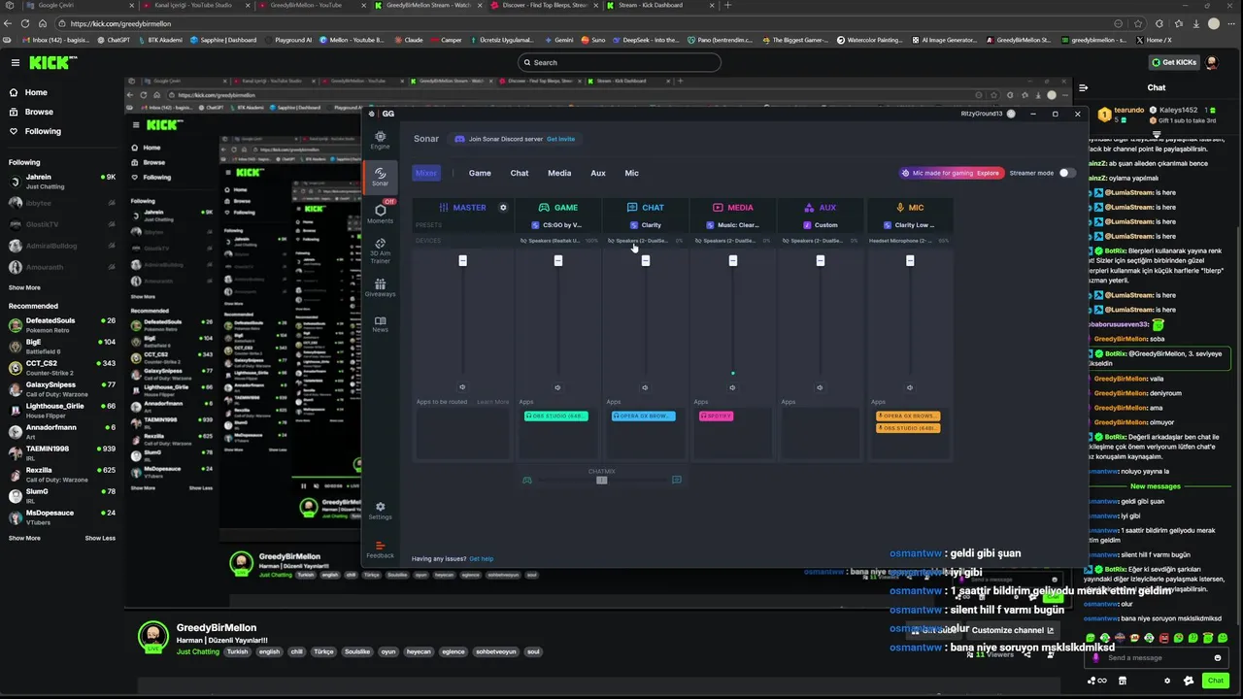The width and height of the screenshot is (1243, 699).
Task: Click the Get KICKs button
Action: pyautogui.click(x=1172, y=62)
